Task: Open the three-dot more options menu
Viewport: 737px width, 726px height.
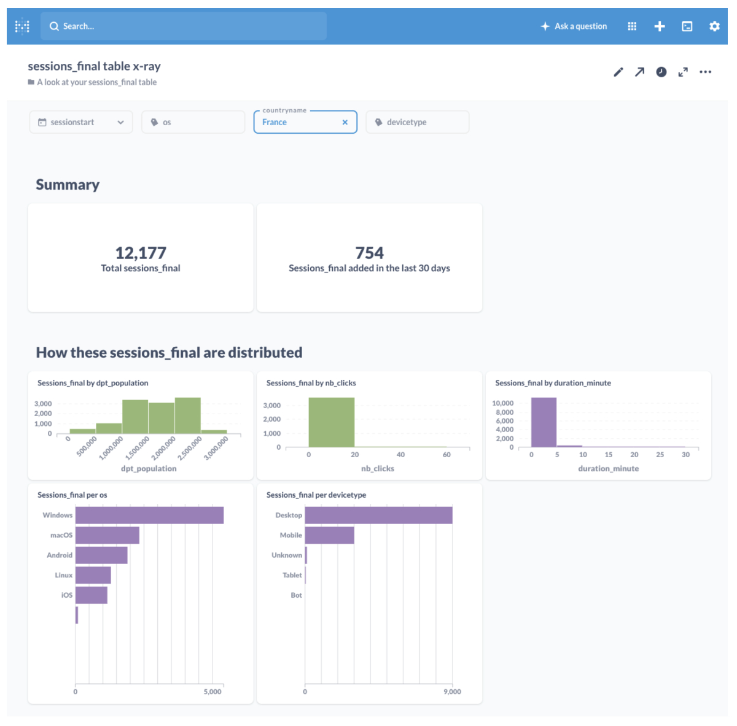Action: (705, 72)
